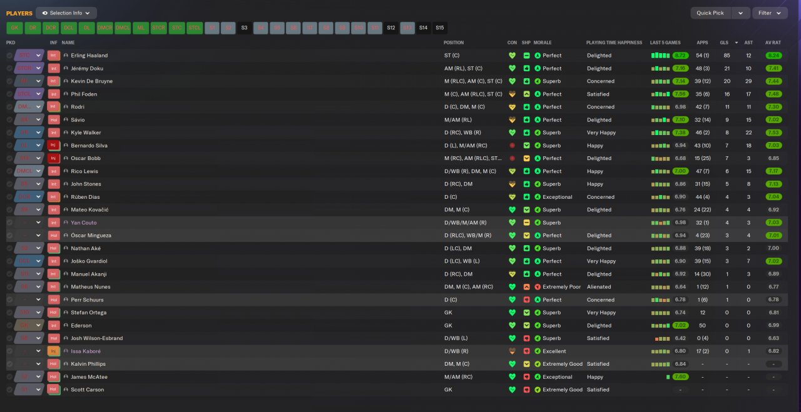Select the S15 substitute slot
Viewport: 801px width, 412px height.
click(440, 28)
